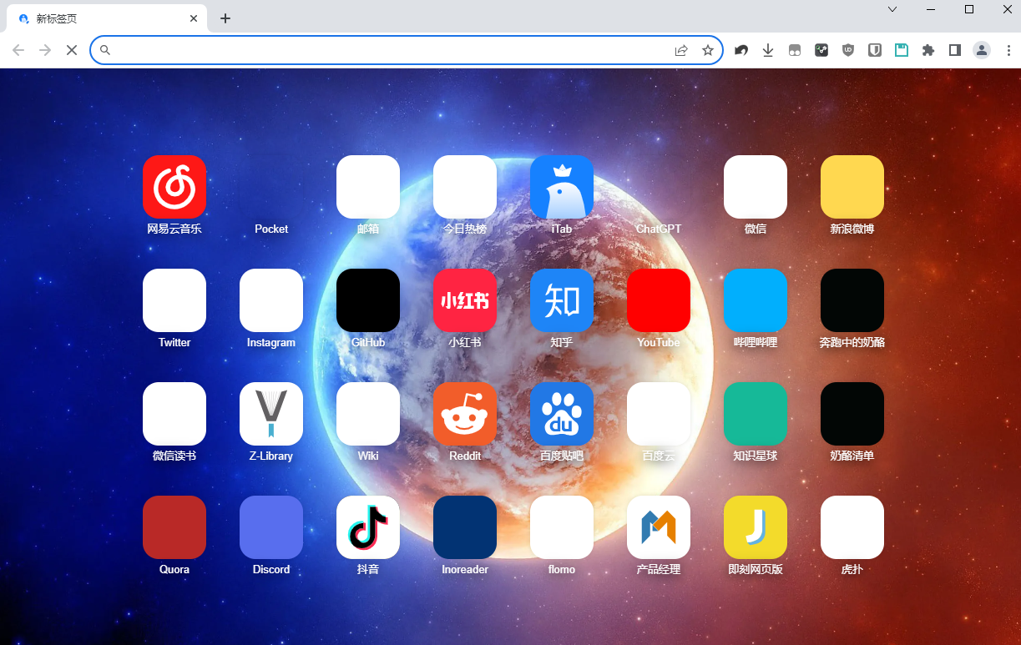Viewport: 1021px width, 645px height.
Task: Open the Inoreader navy tile
Action: point(465,527)
